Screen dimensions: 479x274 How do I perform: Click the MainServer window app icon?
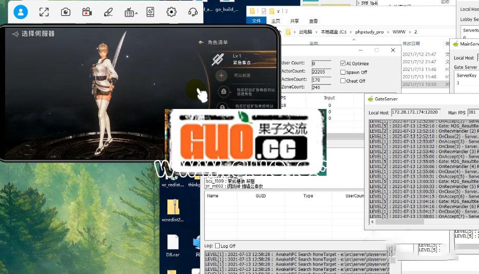coord(456,44)
